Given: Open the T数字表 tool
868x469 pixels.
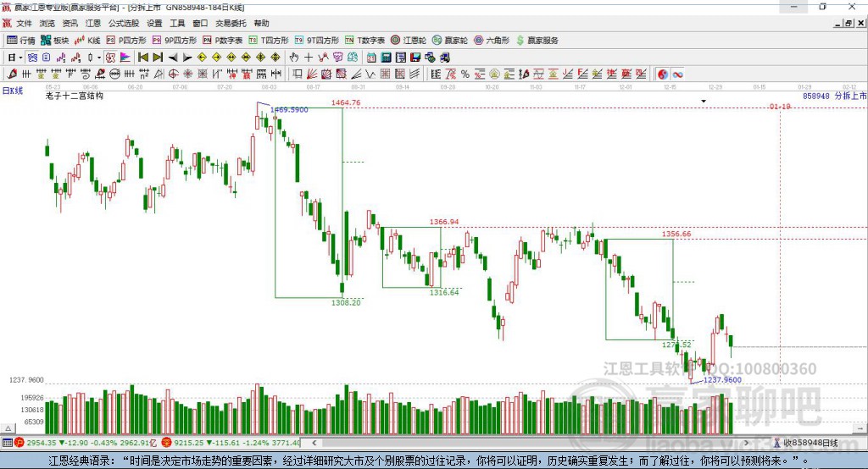Looking at the screenshot, I should (364, 41).
